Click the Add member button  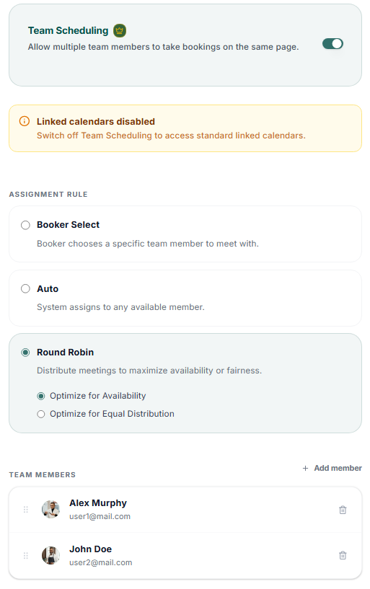point(332,468)
